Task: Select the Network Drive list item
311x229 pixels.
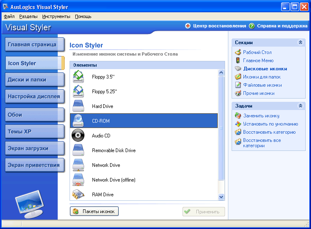Action: pos(106,165)
